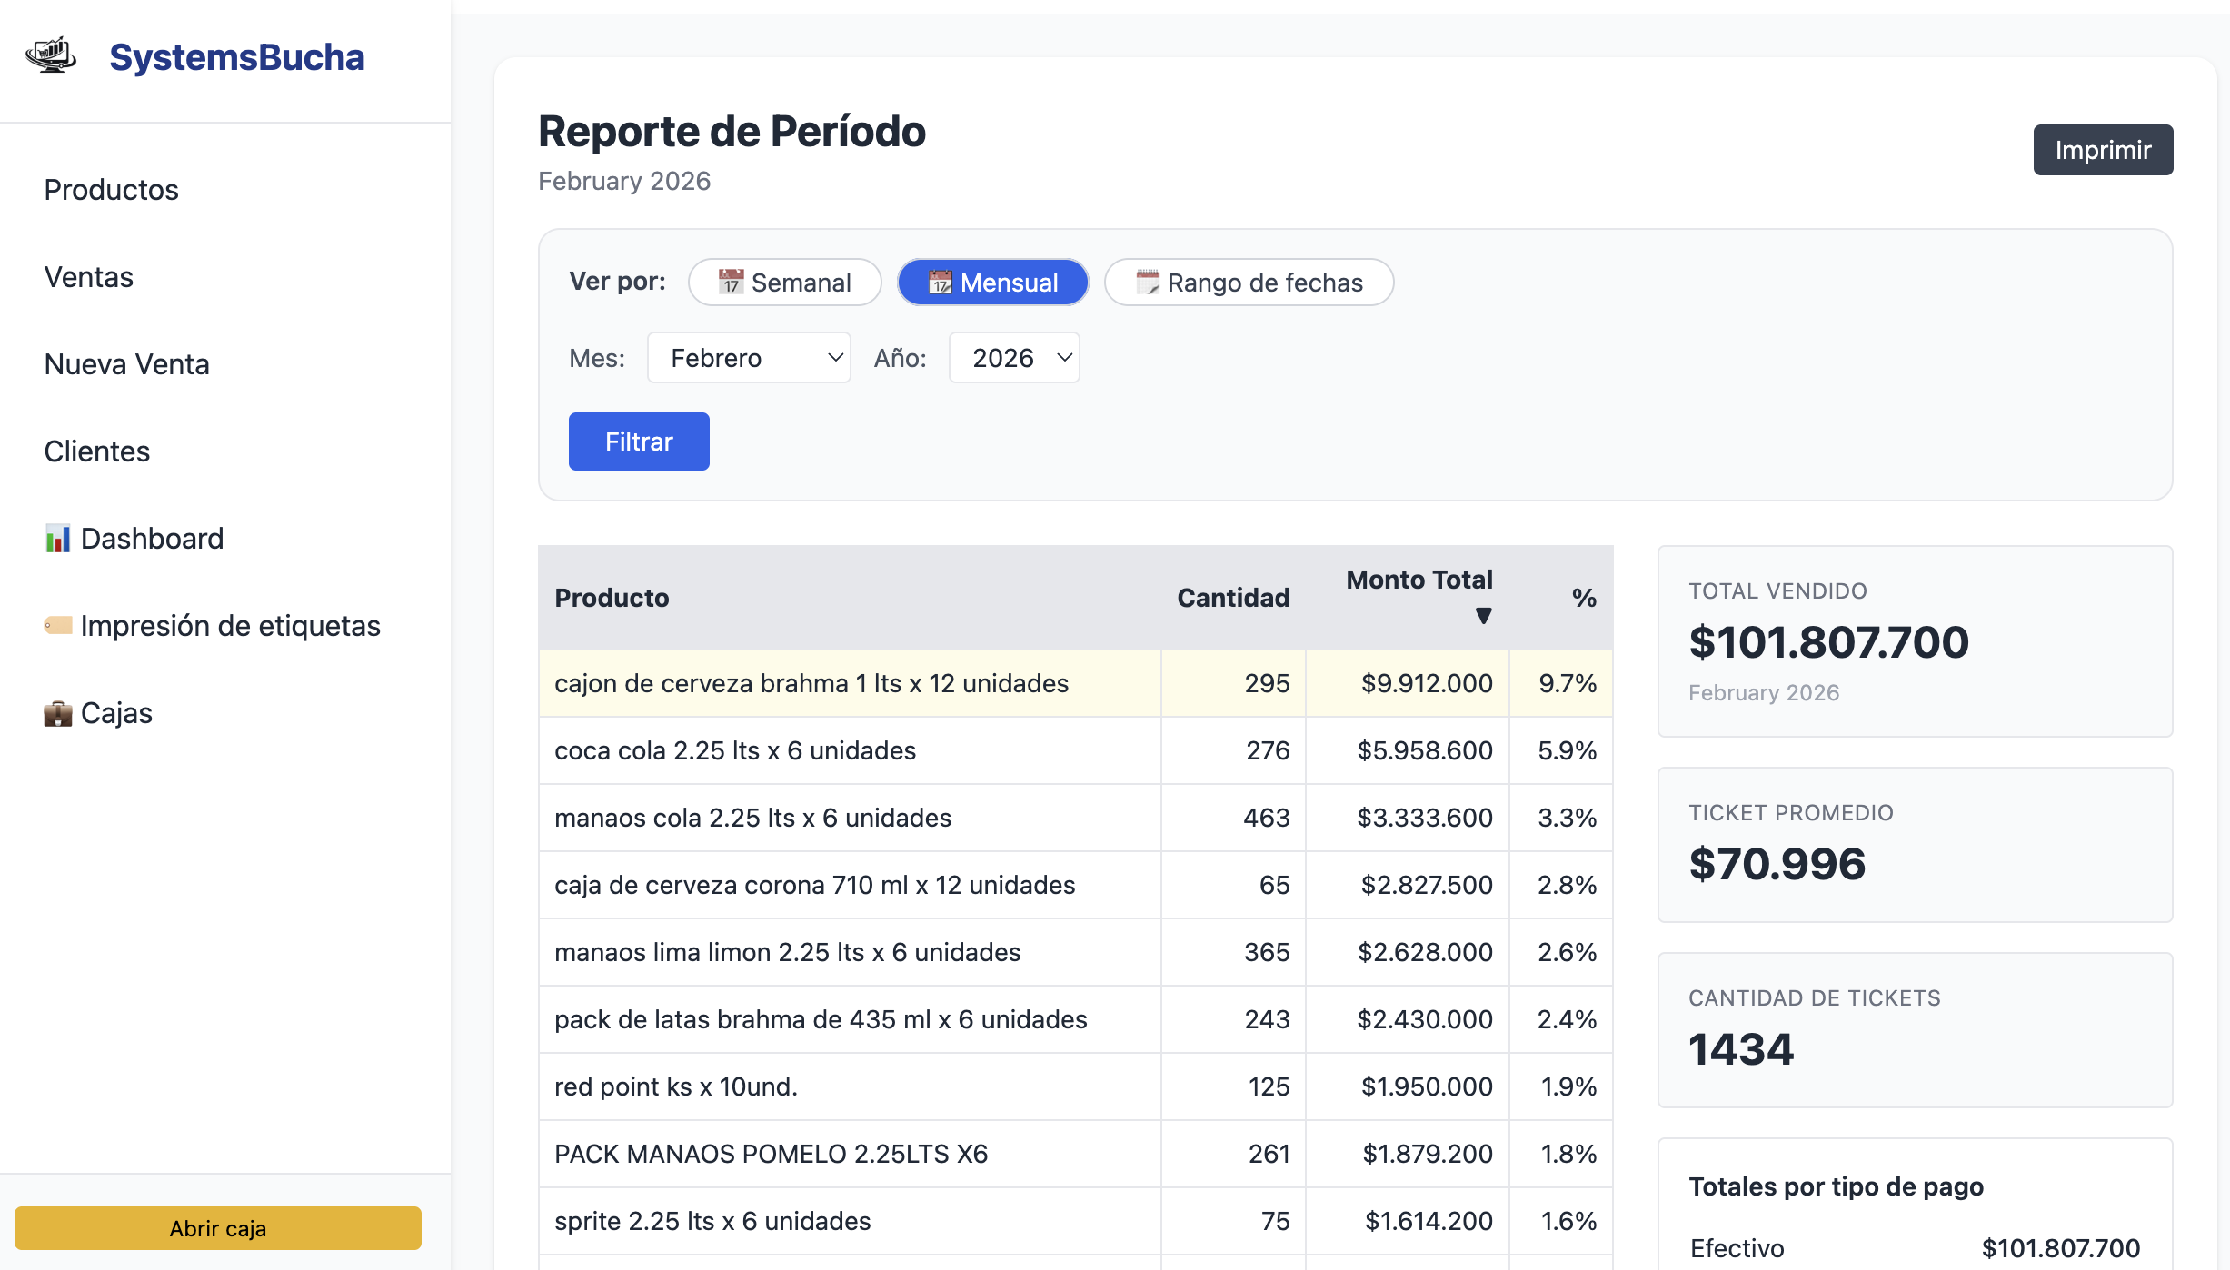Select the manaos lima limon row
Viewport: 2230px width, 1270px height.
(1076, 952)
